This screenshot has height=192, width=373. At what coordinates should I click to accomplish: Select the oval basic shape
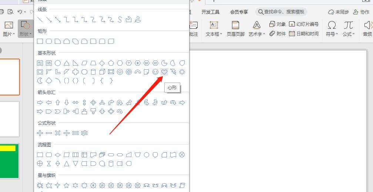[58, 63]
